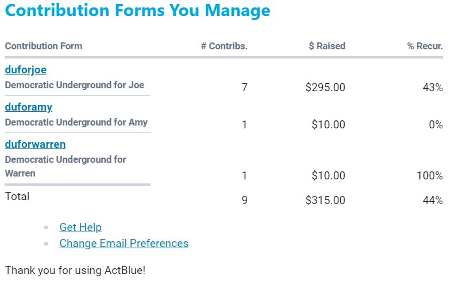
Task: Click the Contribution Forms You Manage heading
Action: (x=137, y=11)
